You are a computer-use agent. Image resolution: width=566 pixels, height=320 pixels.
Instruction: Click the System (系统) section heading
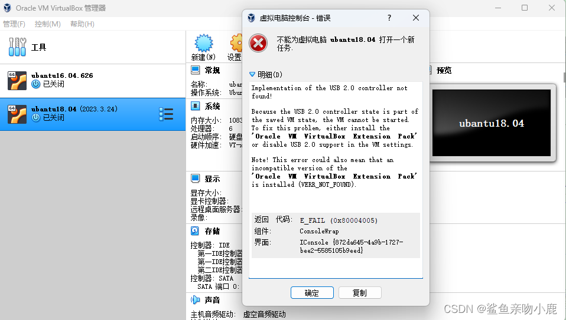pyautogui.click(x=212, y=106)
